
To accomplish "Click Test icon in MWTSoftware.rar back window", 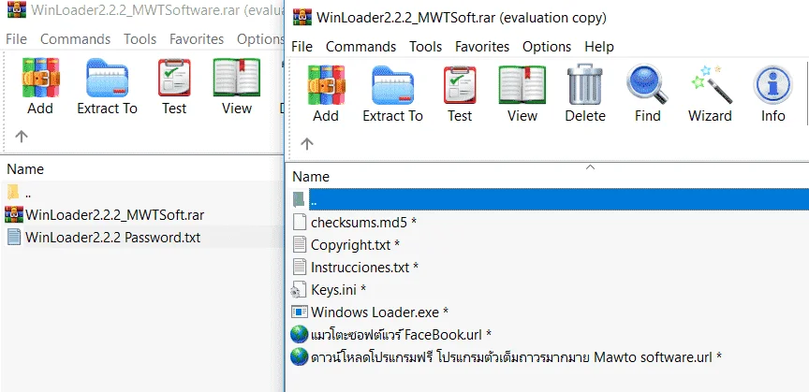I will (x=174, y=78).
